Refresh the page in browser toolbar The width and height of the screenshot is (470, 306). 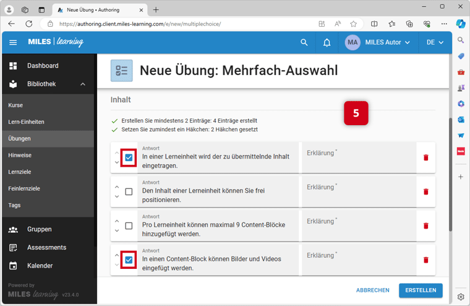click(x=28, y=24)
